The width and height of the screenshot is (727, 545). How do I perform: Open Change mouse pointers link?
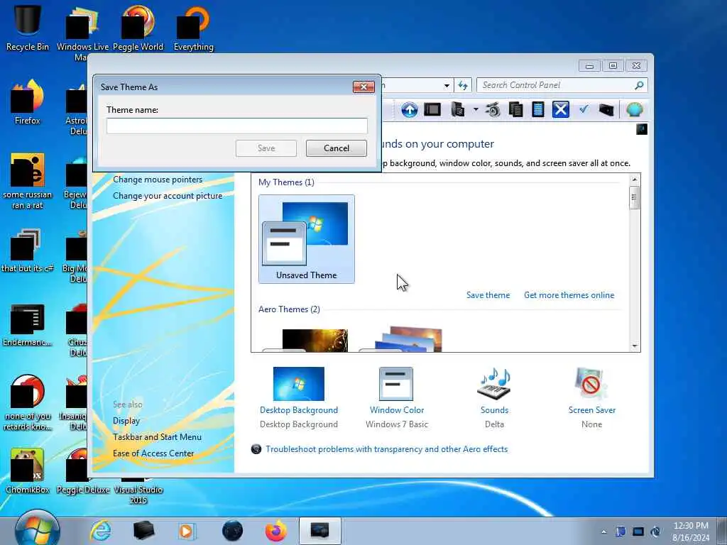(158, 180)
